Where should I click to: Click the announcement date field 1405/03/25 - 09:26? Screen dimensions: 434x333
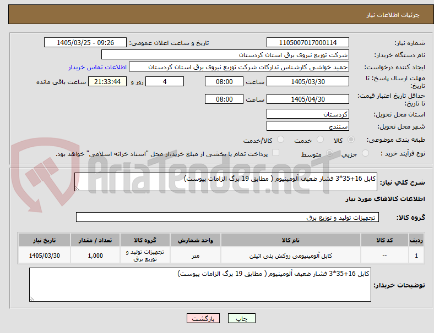85,42
